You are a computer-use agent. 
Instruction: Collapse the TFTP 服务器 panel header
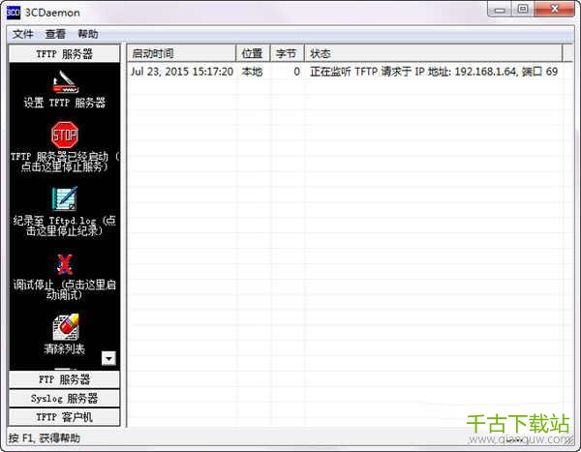pos(65,54)
